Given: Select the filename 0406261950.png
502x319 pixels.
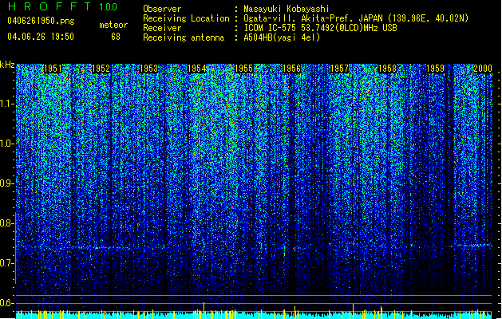Looking at the screenshot, I should coord(41,22).
